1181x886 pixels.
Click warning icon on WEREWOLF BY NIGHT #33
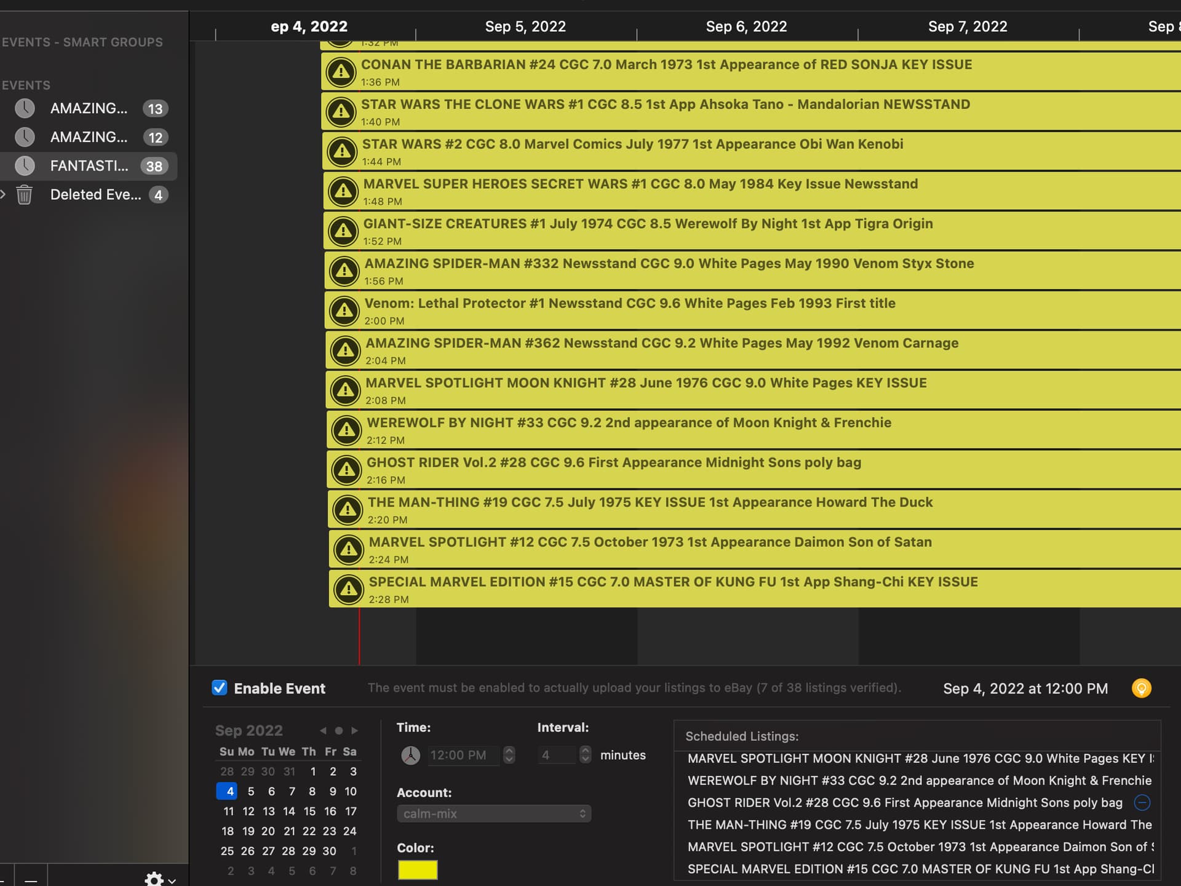pos(347,430)
